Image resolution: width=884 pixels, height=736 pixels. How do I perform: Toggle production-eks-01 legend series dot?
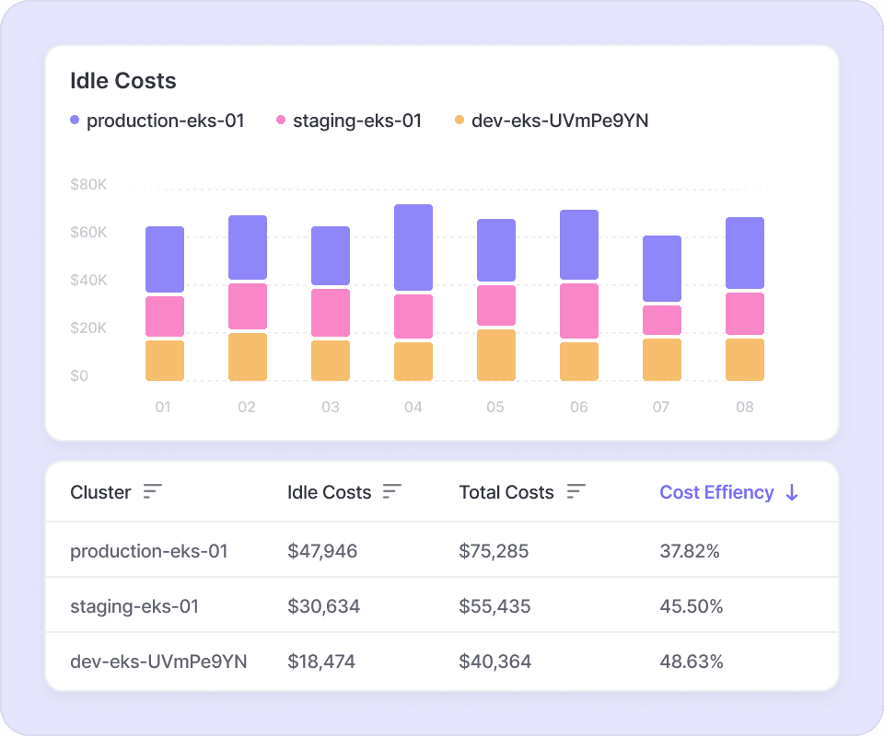(x=75, y=121)
